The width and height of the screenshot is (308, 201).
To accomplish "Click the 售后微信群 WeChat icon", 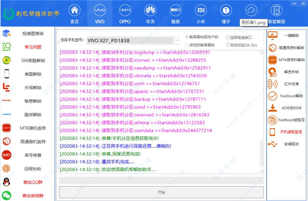I will (6, 195).
